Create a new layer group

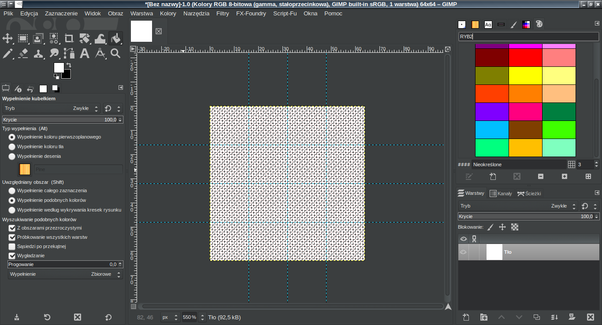484,317
